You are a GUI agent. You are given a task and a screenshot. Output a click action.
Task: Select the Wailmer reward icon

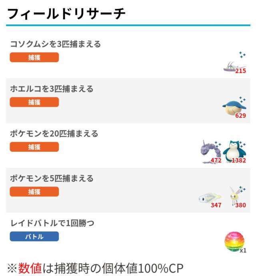click(x=233, y=108)
